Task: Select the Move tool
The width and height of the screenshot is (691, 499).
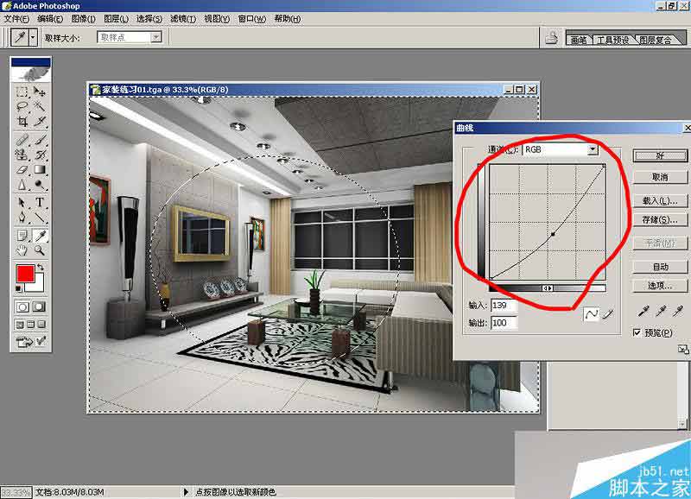Action: pyautogui.click(x=40, y=92)
